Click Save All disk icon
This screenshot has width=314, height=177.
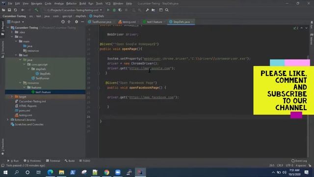coord(9,10)
